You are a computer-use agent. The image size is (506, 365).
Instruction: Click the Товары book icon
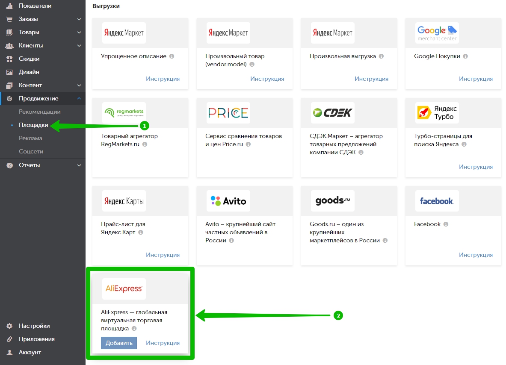[9, 32]
